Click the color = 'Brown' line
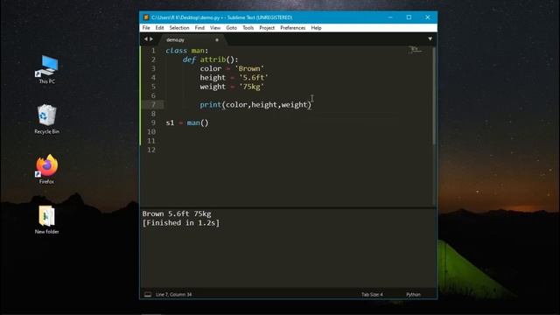Image resolution: width=560 pixels, height=315 pixels. (232, 68)
